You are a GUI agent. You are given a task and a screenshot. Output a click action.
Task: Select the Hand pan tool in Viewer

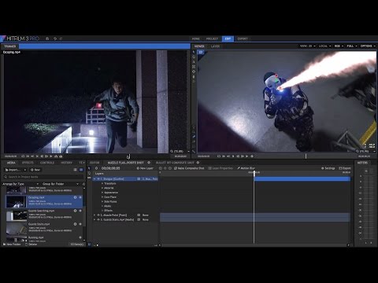(x=194, y=57)
